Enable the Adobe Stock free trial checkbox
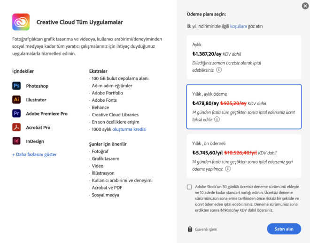 [189, 187]
